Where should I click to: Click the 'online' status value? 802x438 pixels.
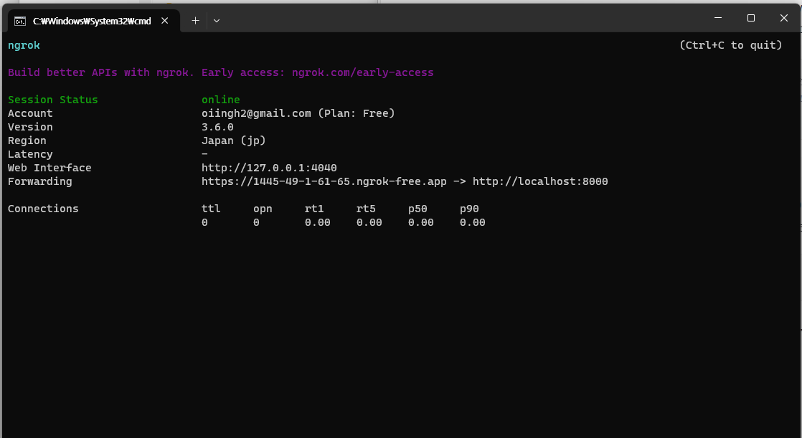click(220, 100)
